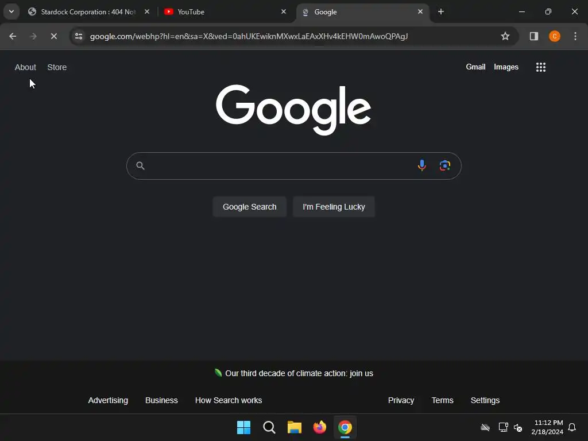Open the Windows Start menu
The width and height of the screenshot is (588, 441).
coord(243,427)
